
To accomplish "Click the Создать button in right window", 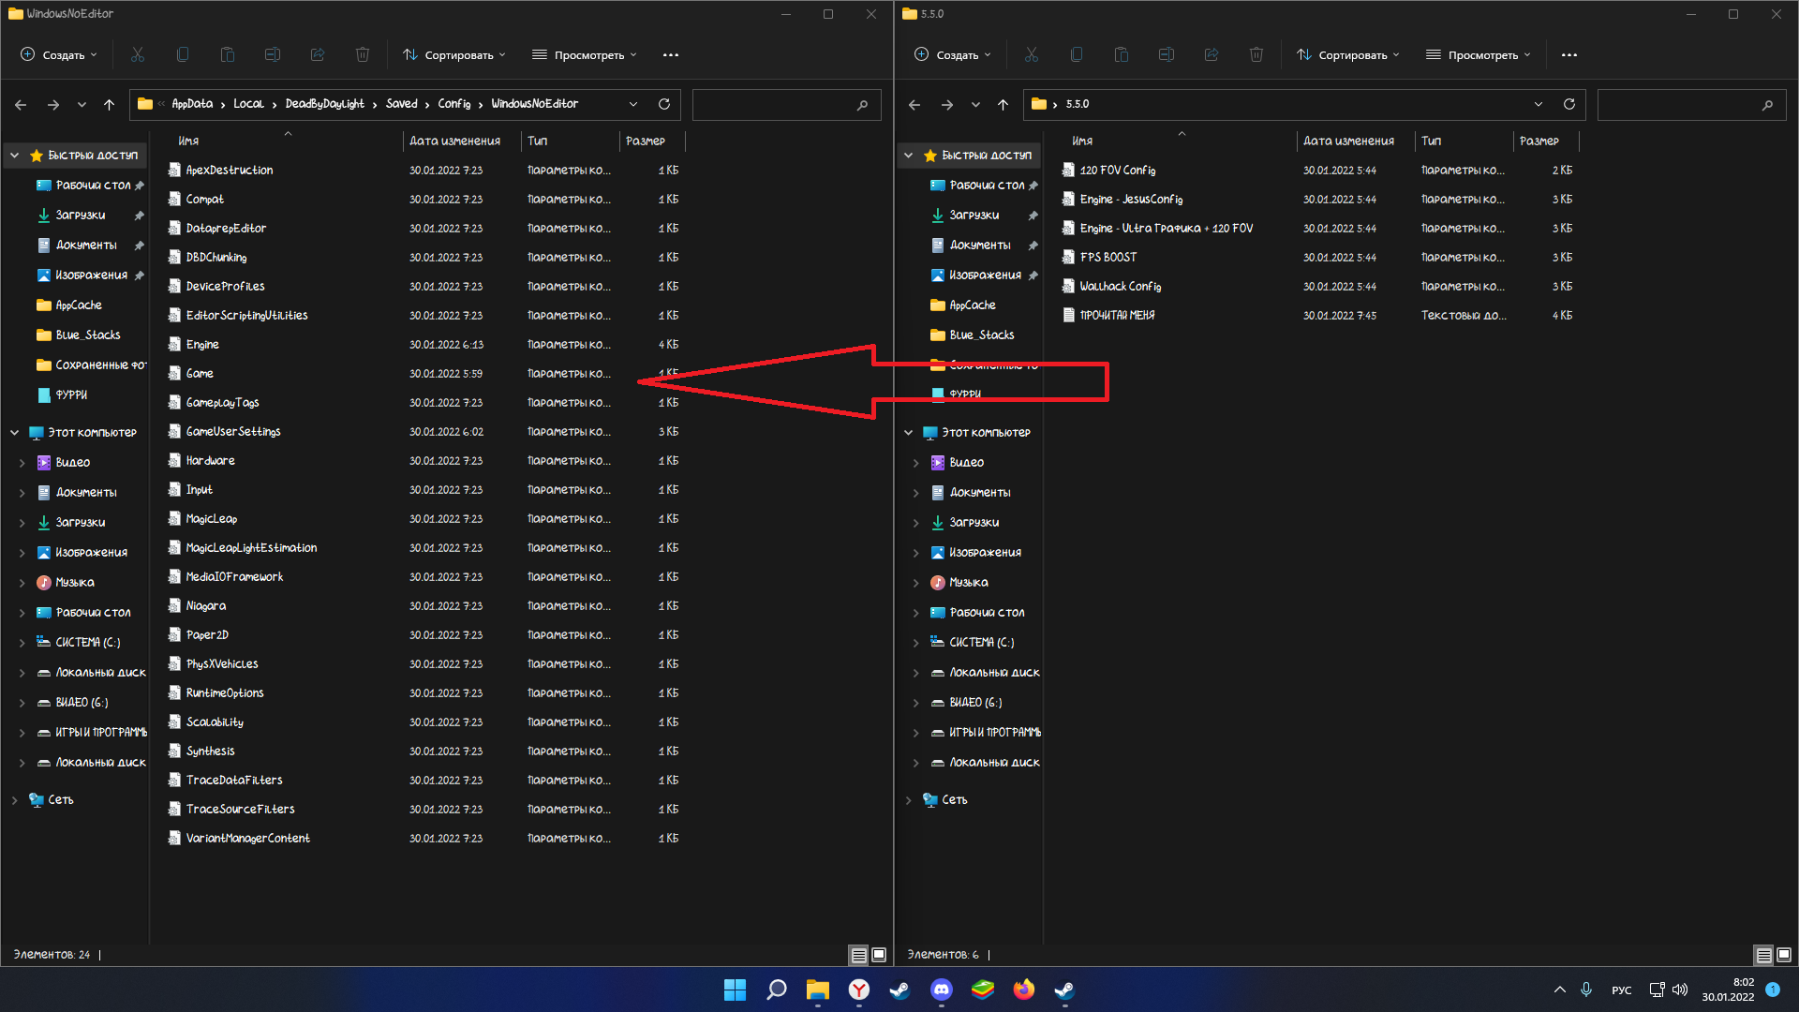I will pyautogui.click(x=953, y=54).
